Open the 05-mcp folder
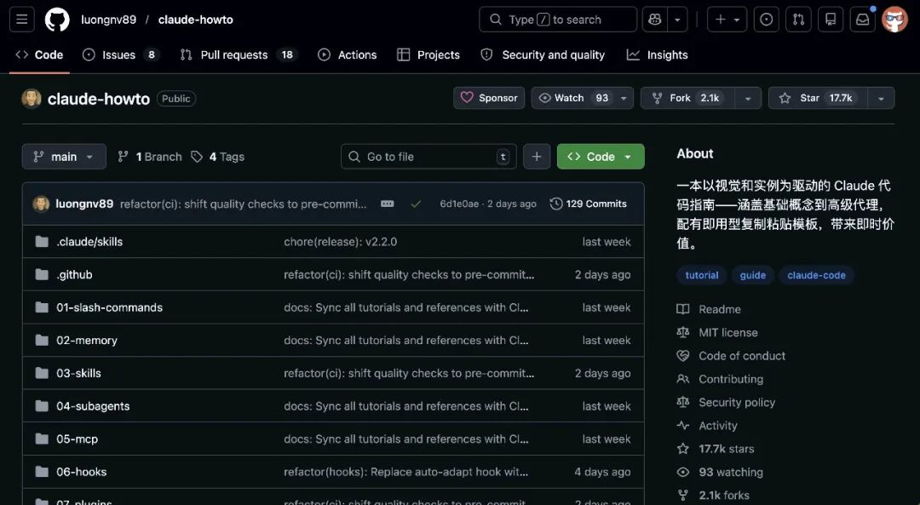The image size is (920, 505). pyautogui.click(x=78, y=439)
